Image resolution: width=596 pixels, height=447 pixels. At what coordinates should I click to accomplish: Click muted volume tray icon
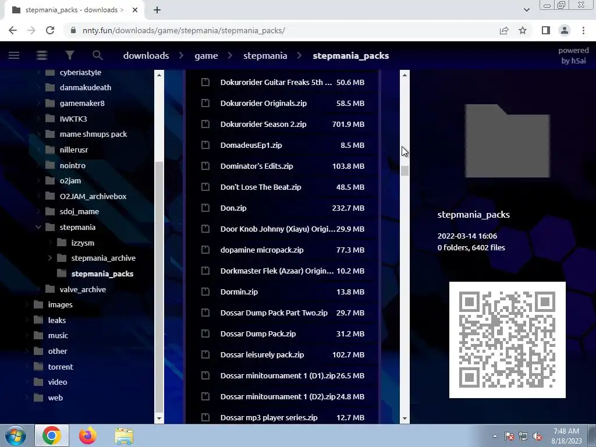pyautogui.click(x=537, y=437)
